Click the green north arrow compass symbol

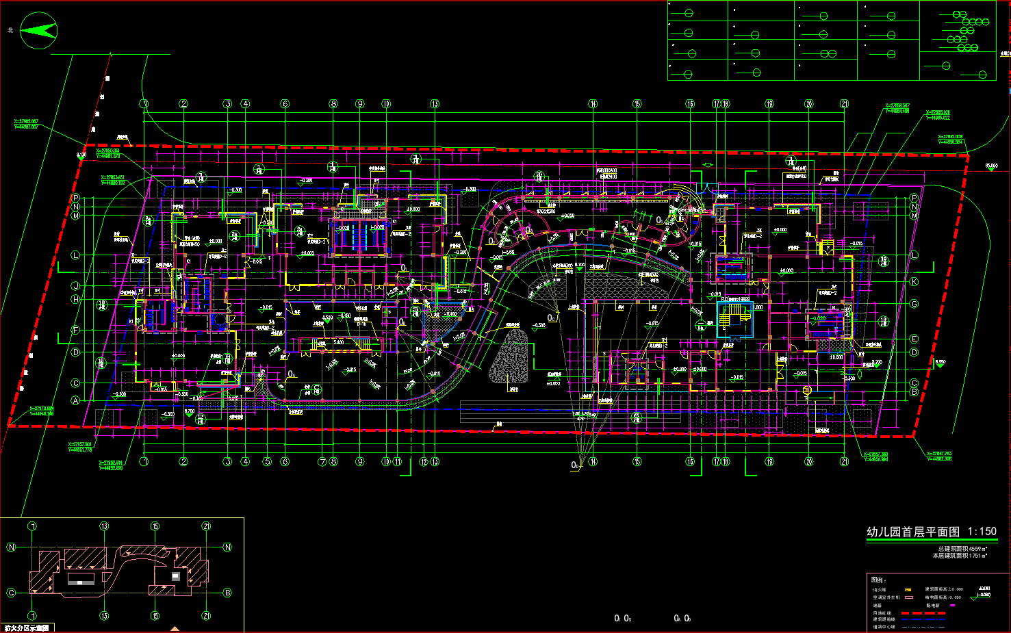(38, 31)
